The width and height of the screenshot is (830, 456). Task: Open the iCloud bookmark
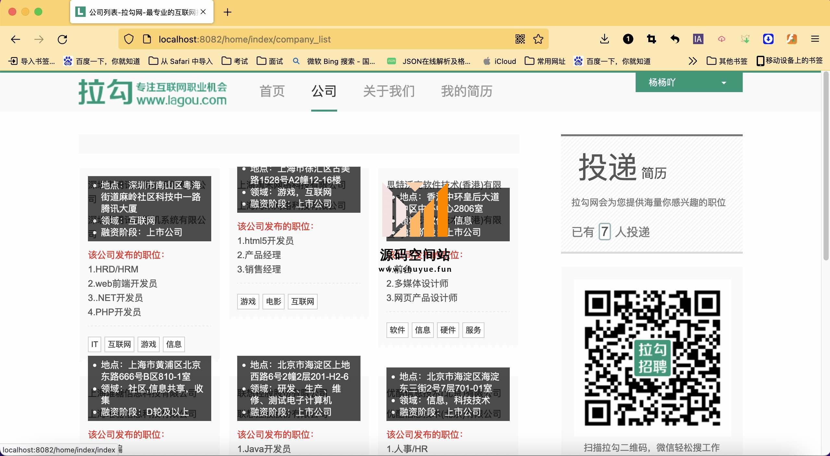(x=499, y=61)
